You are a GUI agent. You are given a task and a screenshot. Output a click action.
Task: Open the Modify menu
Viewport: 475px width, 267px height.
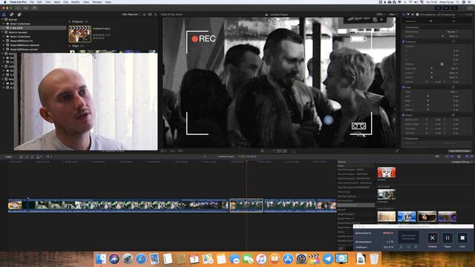click(x=76, y=1)
